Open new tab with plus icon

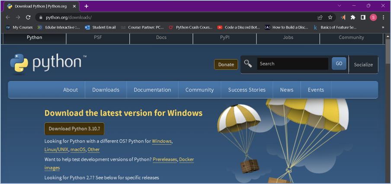tap(86, 6)
